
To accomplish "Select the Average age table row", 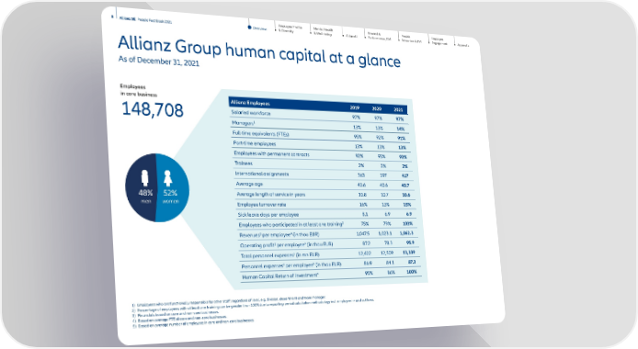I will coord(325,185).
